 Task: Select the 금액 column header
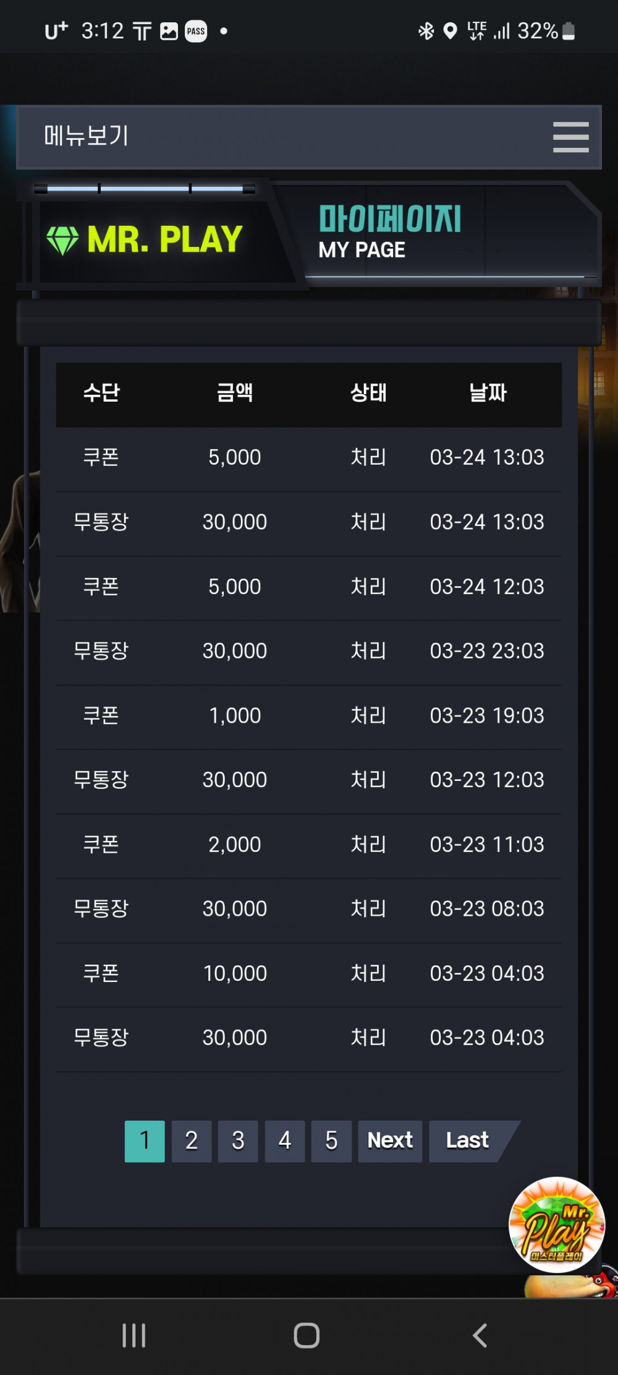[x=235, y=392]
